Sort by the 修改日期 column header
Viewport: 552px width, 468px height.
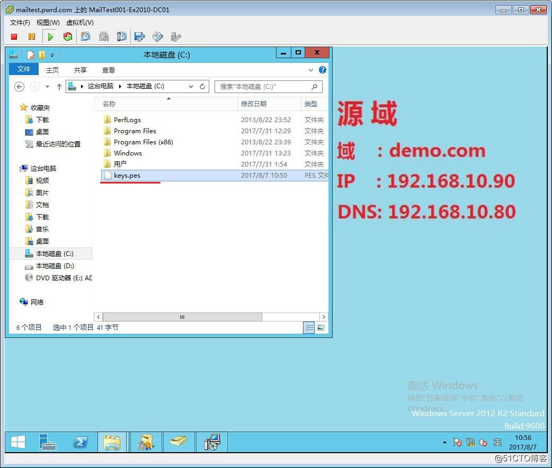269,104
